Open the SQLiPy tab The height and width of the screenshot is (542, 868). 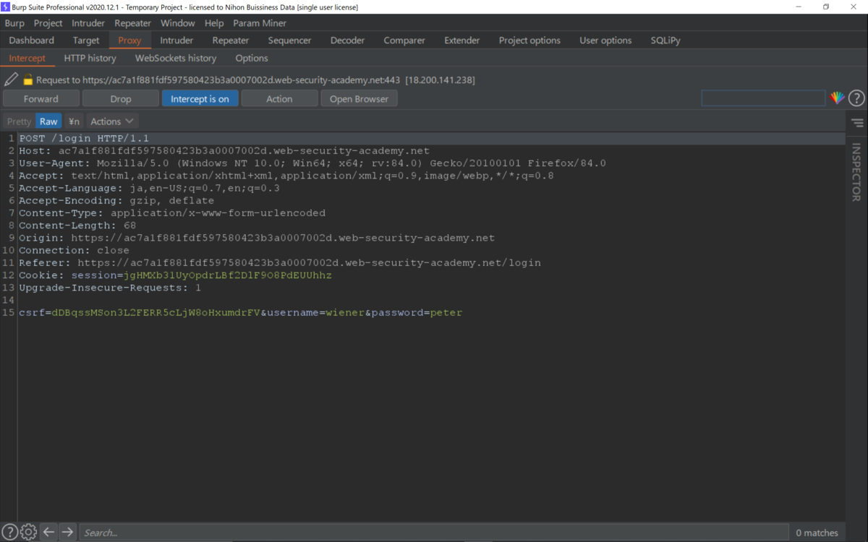point(665,40)
